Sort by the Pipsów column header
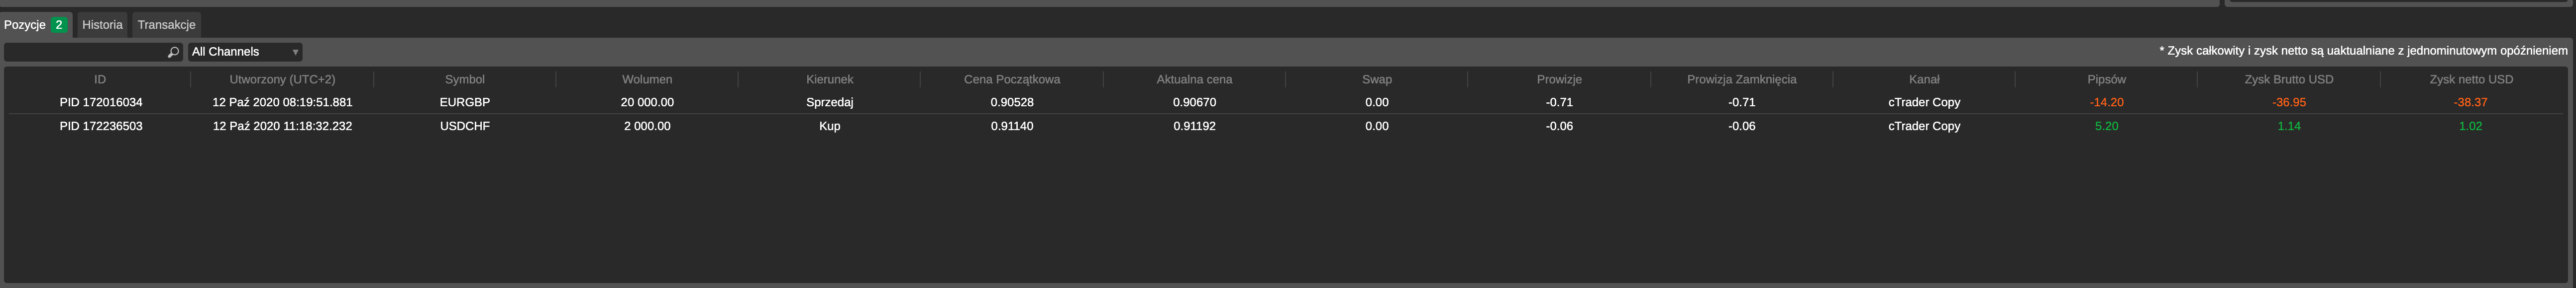Screen dimensions: 2576x288 pyautogui.click(x=2106, y=79)
